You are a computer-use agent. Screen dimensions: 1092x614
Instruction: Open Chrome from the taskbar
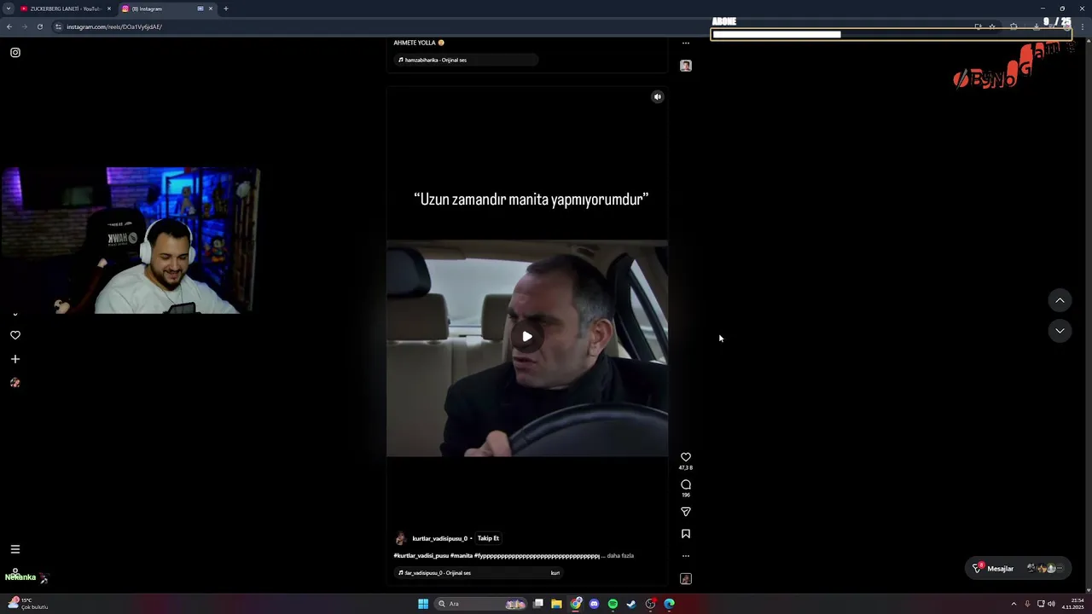(576, 604)
